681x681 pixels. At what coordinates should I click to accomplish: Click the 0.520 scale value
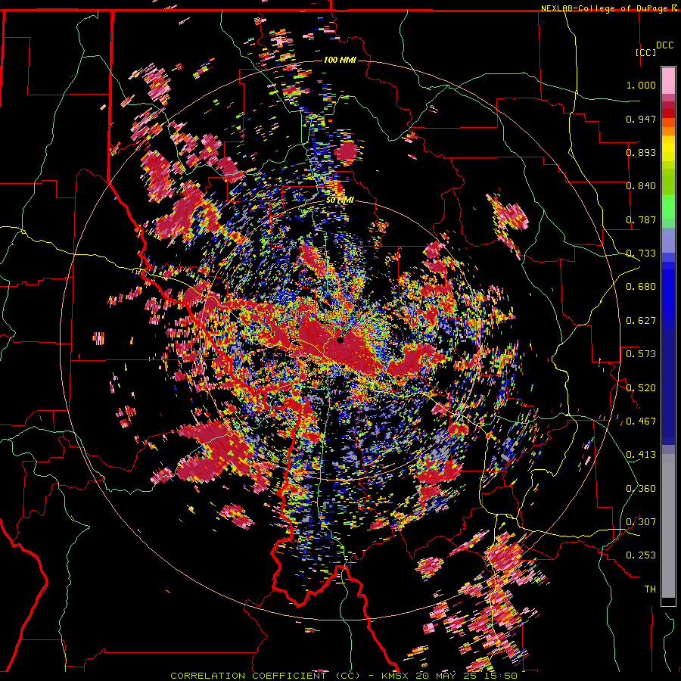click(x=641, y=388)
